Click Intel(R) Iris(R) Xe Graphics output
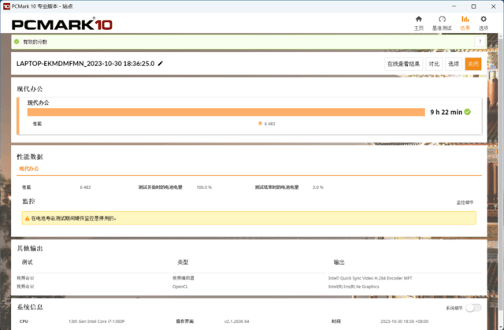Image resolution: width=504 pixels, height=330 pixels. pyautogui.click(x=354, y=287)
